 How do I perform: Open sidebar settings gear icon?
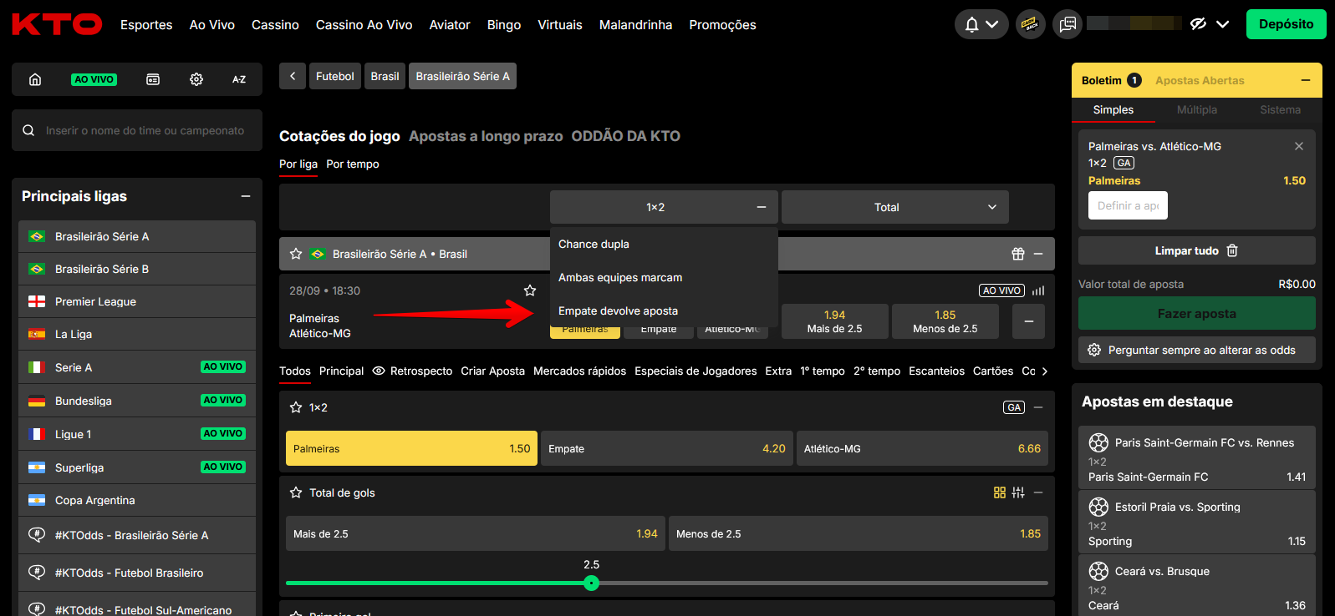pos(196,79)
